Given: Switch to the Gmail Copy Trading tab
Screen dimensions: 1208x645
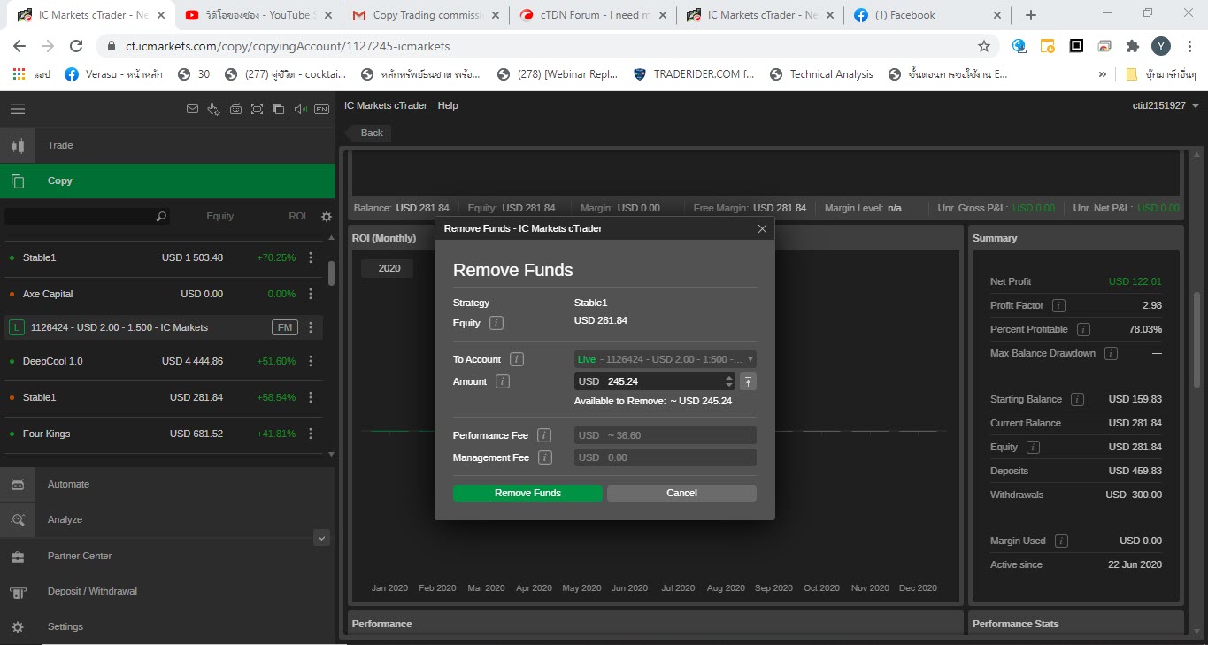Looking at the screenshot, I should click(426, 15).
